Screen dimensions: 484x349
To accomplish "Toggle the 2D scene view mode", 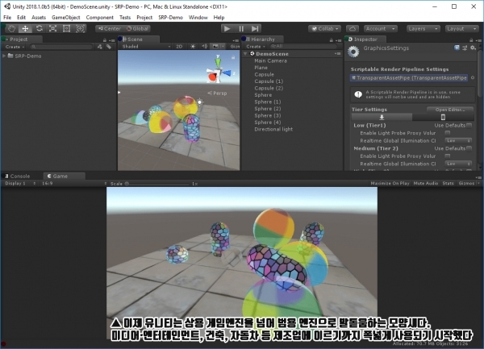I will coord(179,46).
